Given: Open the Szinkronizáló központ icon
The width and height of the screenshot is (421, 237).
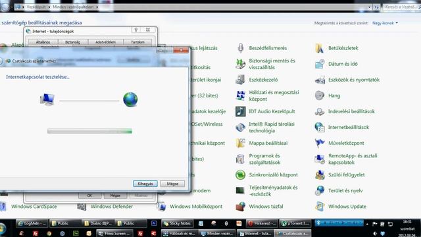Looking at the screenshot, I should click(241, 175).
